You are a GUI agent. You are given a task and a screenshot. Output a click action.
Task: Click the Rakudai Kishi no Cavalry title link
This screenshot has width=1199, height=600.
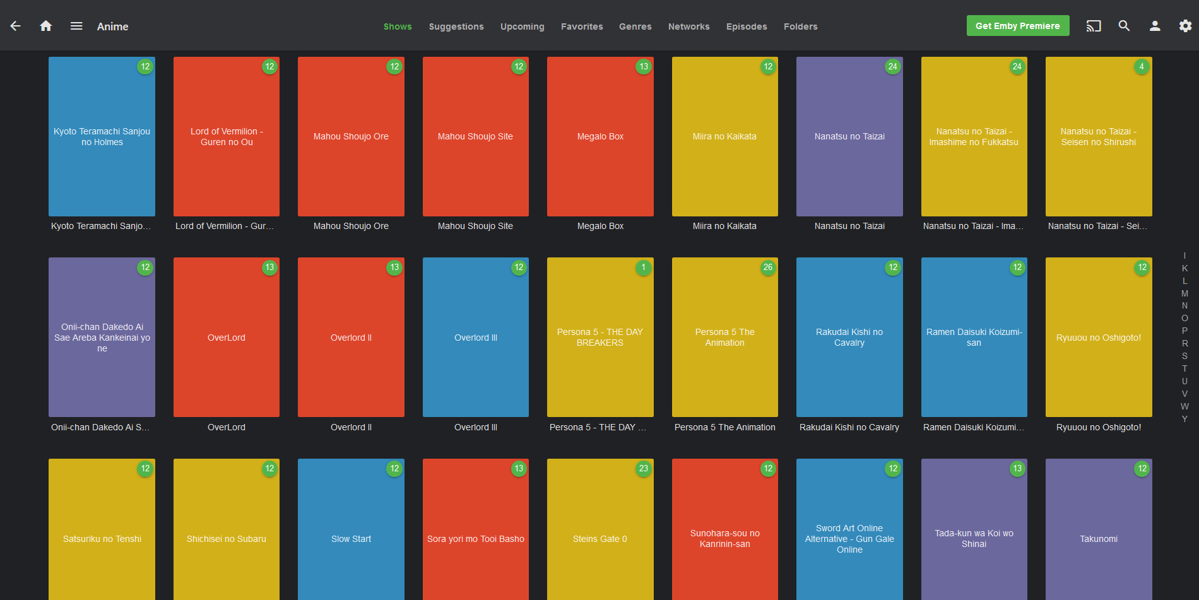coord(849,427)
